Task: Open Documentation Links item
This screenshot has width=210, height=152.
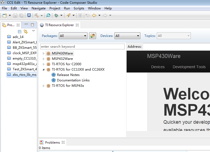Action: (x=70, y=80)
